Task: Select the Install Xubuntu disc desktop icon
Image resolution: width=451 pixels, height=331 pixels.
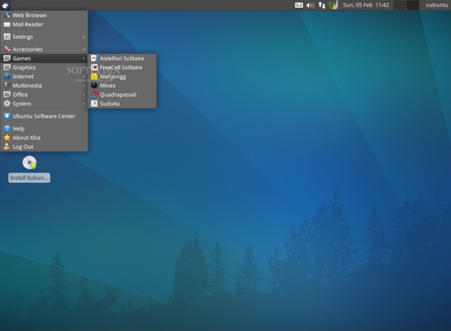Action: 29,163
